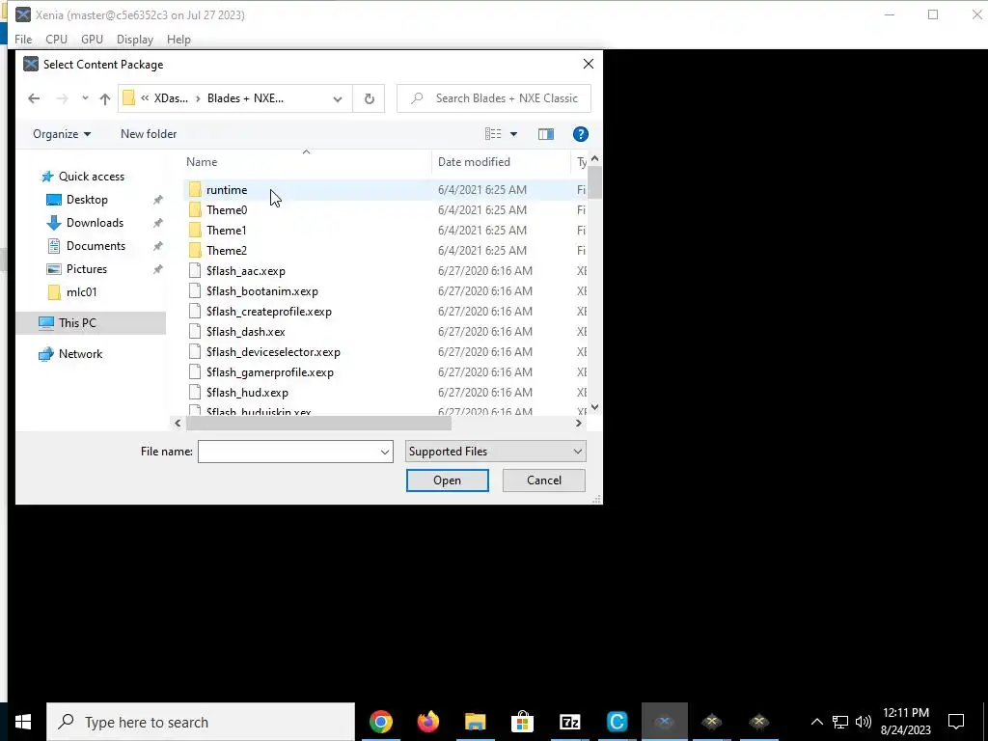Click the taskbar search box
Viewport: 988px width, 741px height.
pyautogui.click(x=201, y=722)
